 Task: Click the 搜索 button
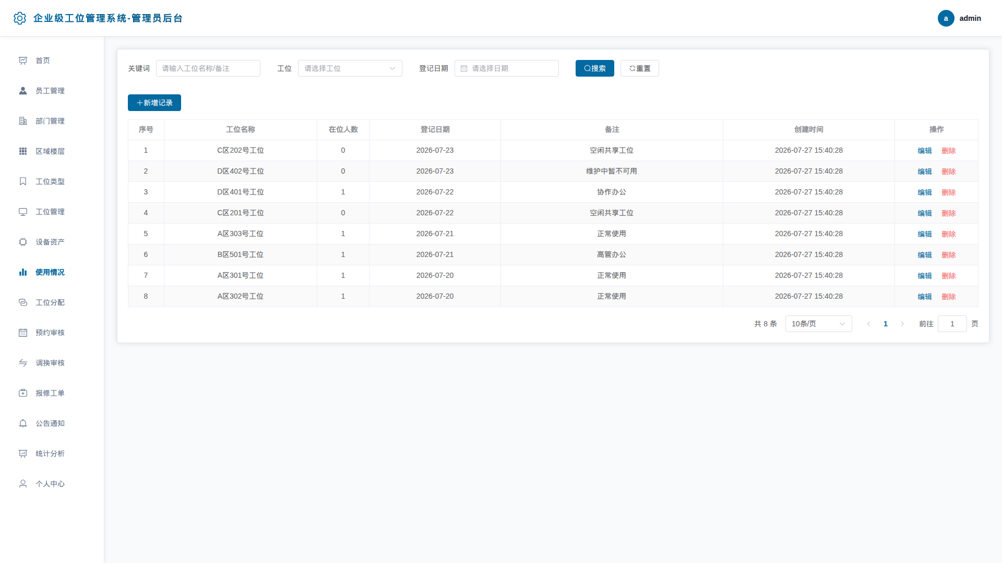coord(594,68)
